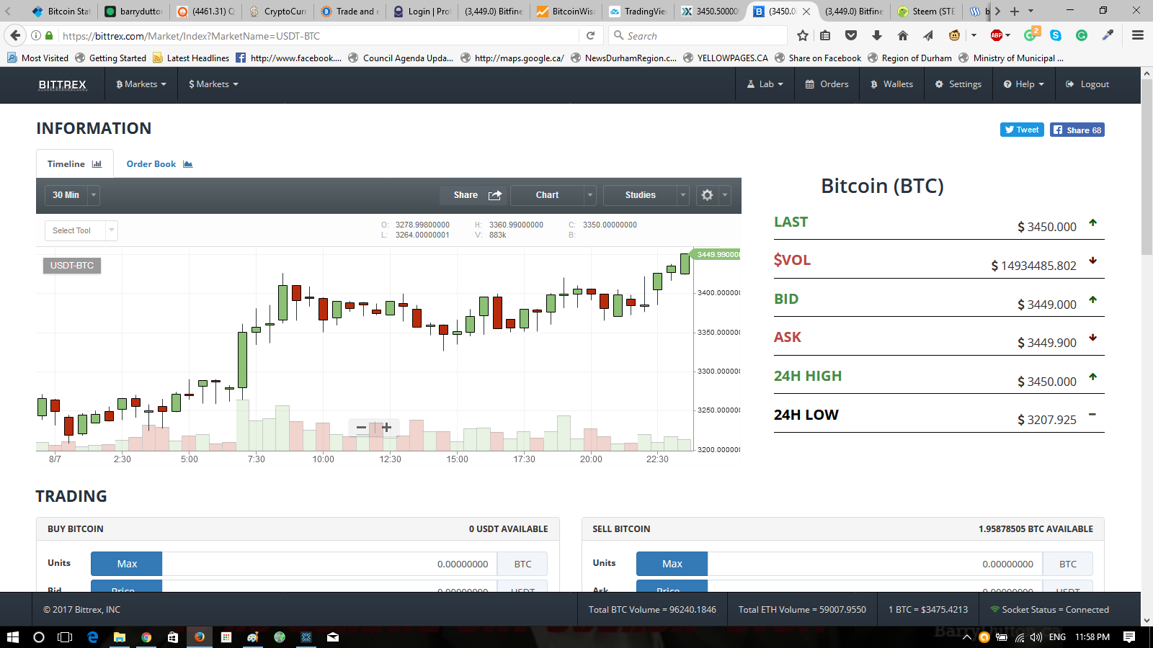Click Max in the Buy Bitcoin panel
Screen dimensions: 1153x648
click(x=127, y=564)
